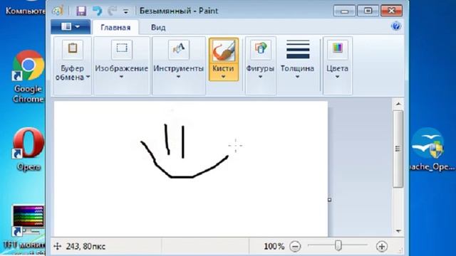This screenshot has height=256, width=456.
Task: Switch to the Вид tab
Action: click(158, 28)
